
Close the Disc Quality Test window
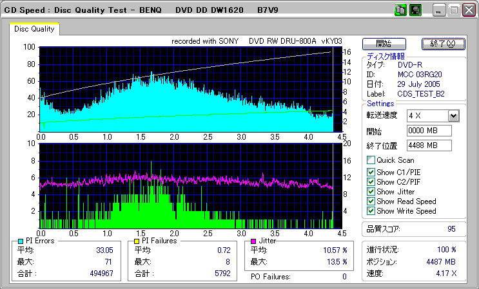tap(469, 10)
